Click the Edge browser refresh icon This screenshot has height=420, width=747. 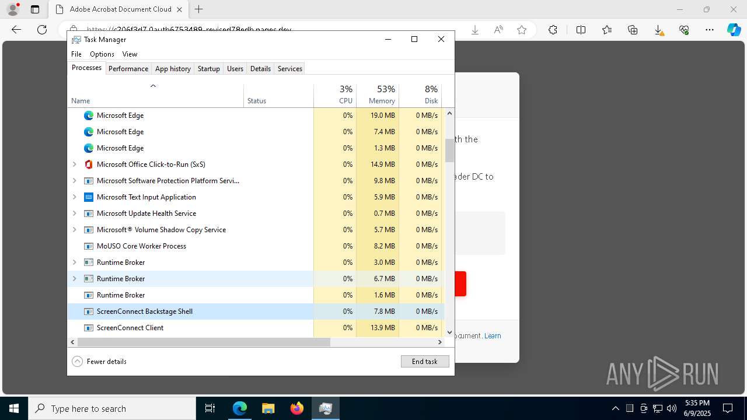[42, 30]
